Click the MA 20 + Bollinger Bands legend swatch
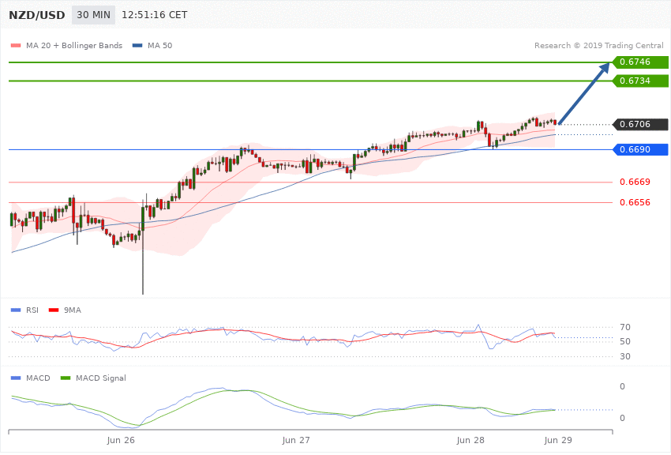The width and height of the screenshot is (671, 455). [16, 46]
